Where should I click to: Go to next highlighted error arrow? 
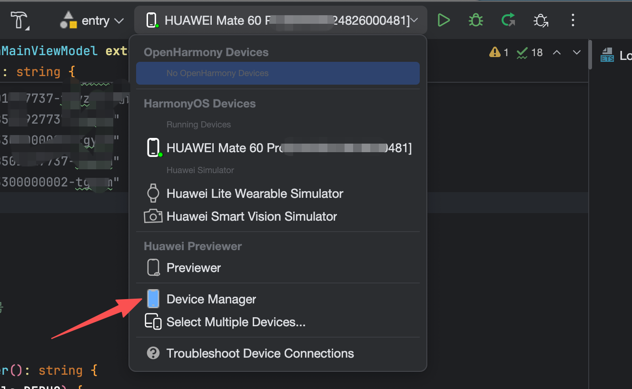[x=577, y=52]
